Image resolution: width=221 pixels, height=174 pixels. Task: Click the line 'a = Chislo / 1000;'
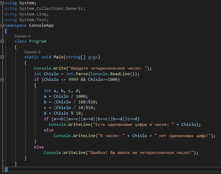click(66, 96)
